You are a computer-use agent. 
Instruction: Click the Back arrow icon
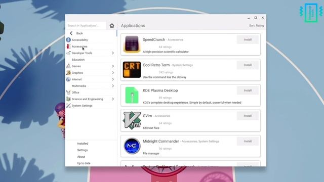coord(71,33)
